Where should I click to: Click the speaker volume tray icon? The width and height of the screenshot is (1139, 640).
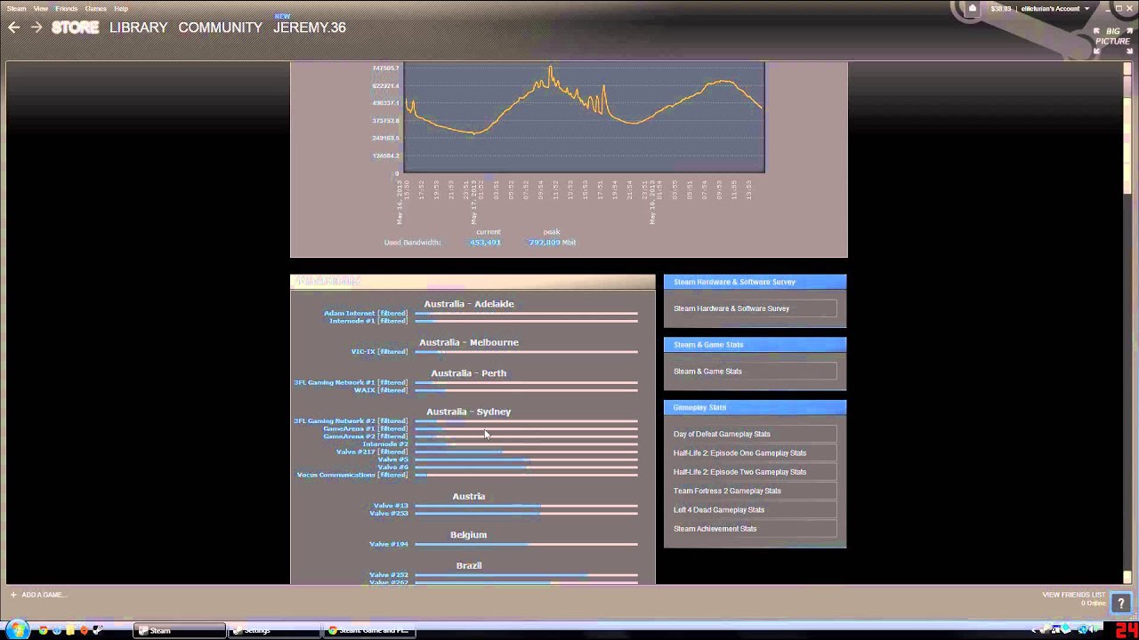tap(1094, 629)
